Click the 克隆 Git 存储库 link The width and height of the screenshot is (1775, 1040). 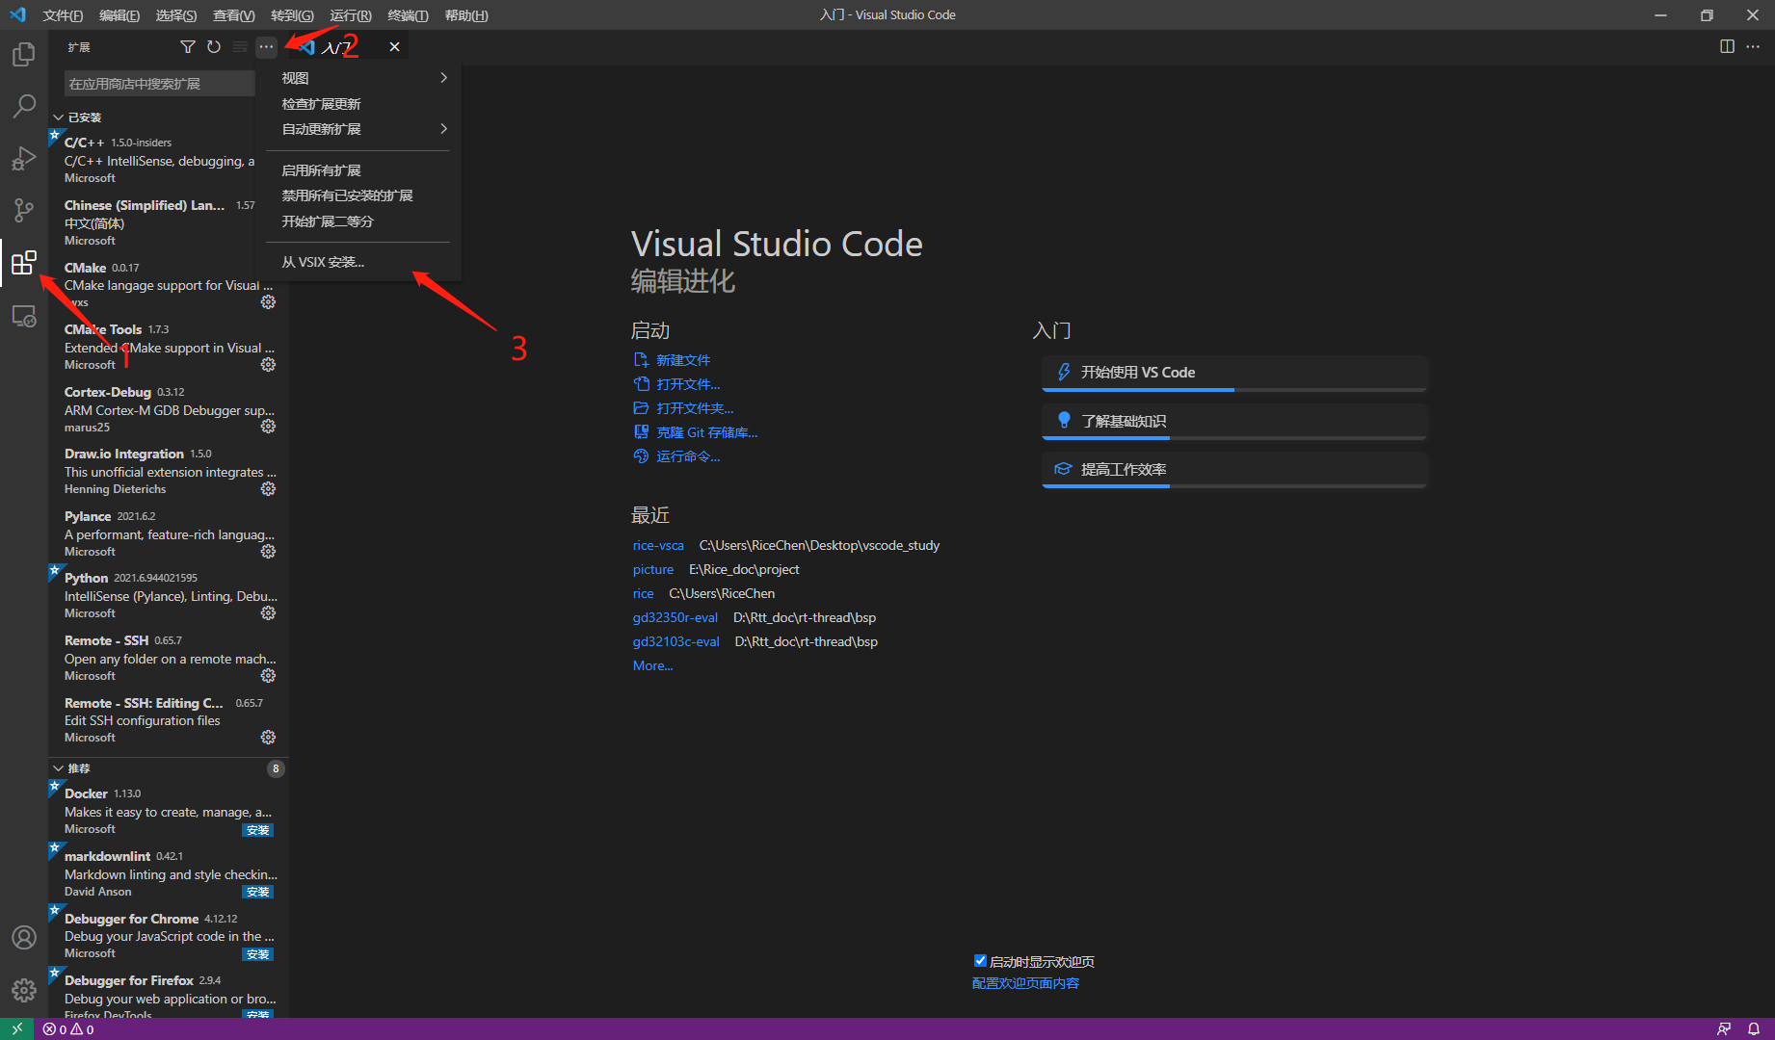(706, 432)
